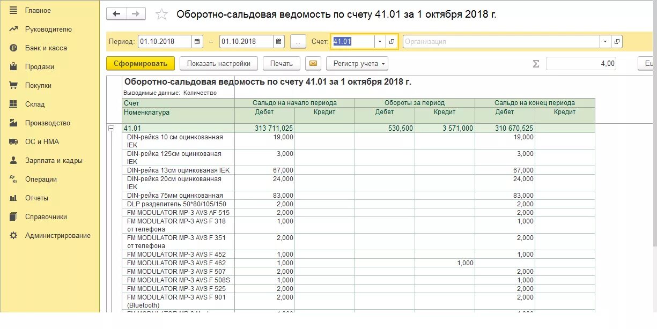This screenshot has width=657, height=329.
Task: Select row DIN-рейка 13см оцинкованая IEK
Action: tap(359, 170)
